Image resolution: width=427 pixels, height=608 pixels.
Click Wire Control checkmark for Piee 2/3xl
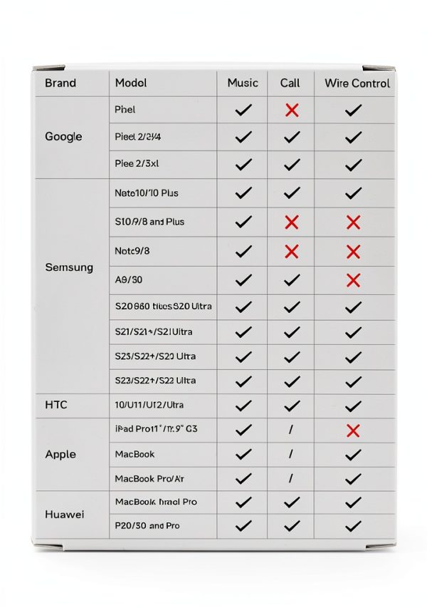[353, 165]
